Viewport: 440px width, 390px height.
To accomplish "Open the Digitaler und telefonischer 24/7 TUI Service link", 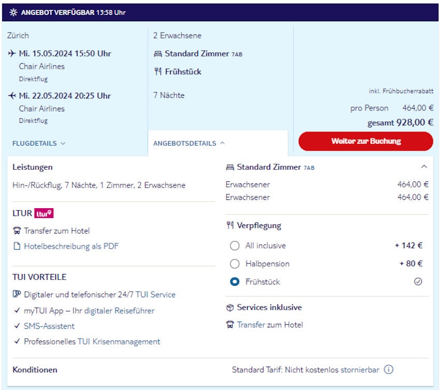I will 99,295.
